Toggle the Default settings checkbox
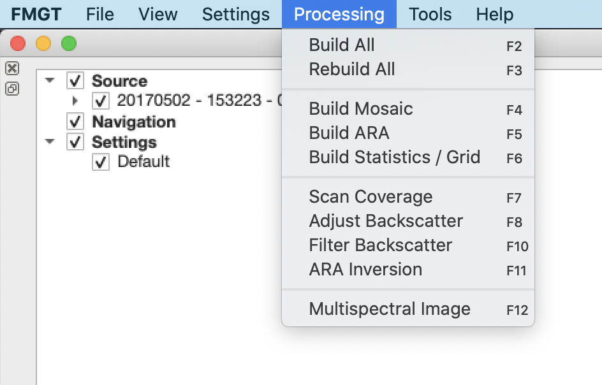 point(101,162)
